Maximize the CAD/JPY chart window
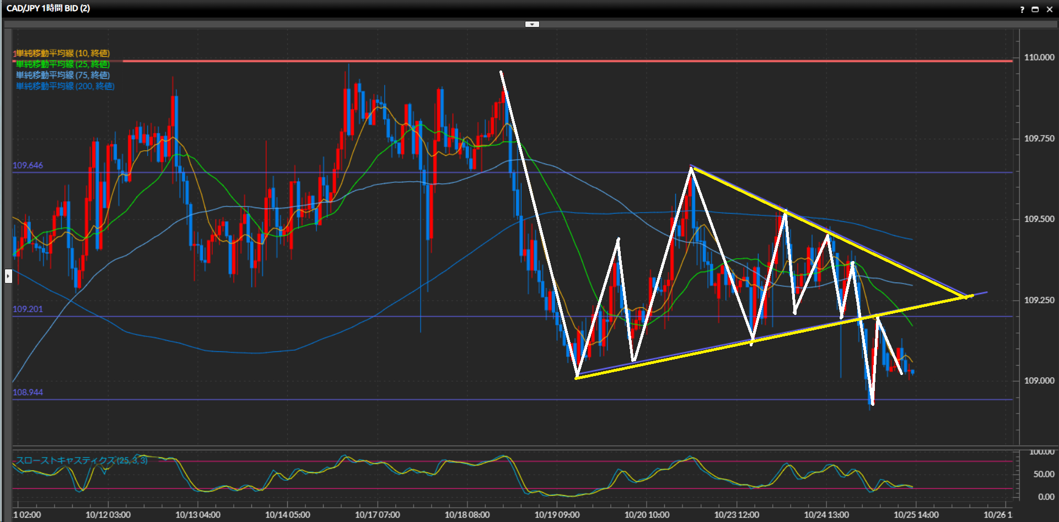1059x522 pixels. [x=1035, y=9]
